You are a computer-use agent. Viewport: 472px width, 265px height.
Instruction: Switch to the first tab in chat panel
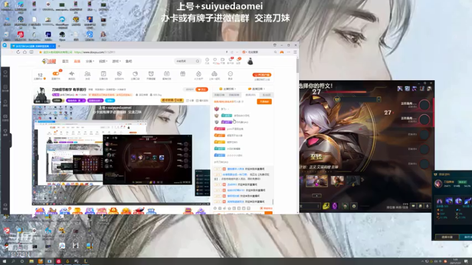point(219,95)
